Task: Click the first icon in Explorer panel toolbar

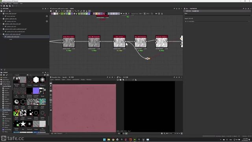Action: [2, 11]
